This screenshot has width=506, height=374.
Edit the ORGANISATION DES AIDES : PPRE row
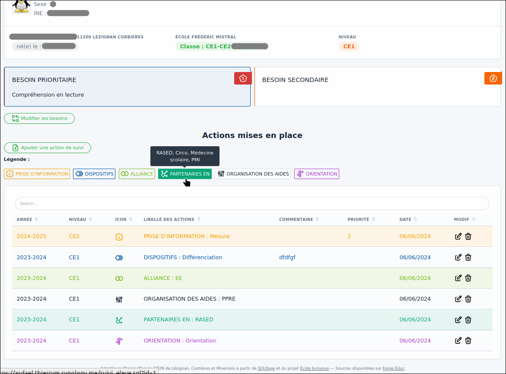[x=458, y=299]
